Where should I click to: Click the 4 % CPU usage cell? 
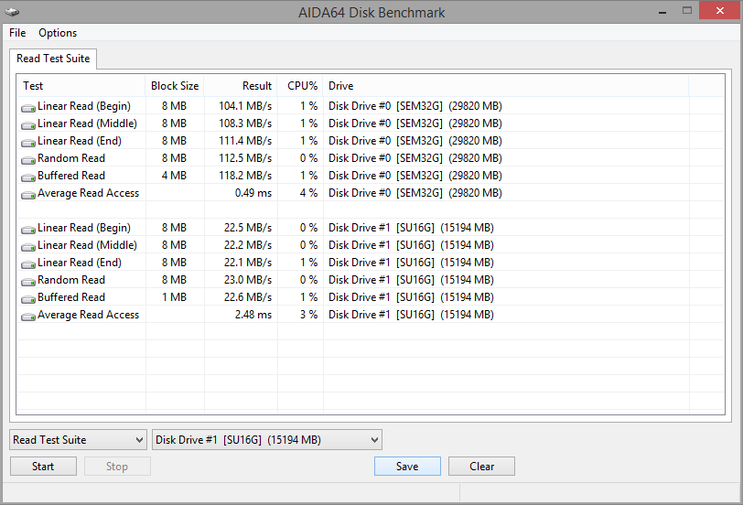tap(308, 193)
